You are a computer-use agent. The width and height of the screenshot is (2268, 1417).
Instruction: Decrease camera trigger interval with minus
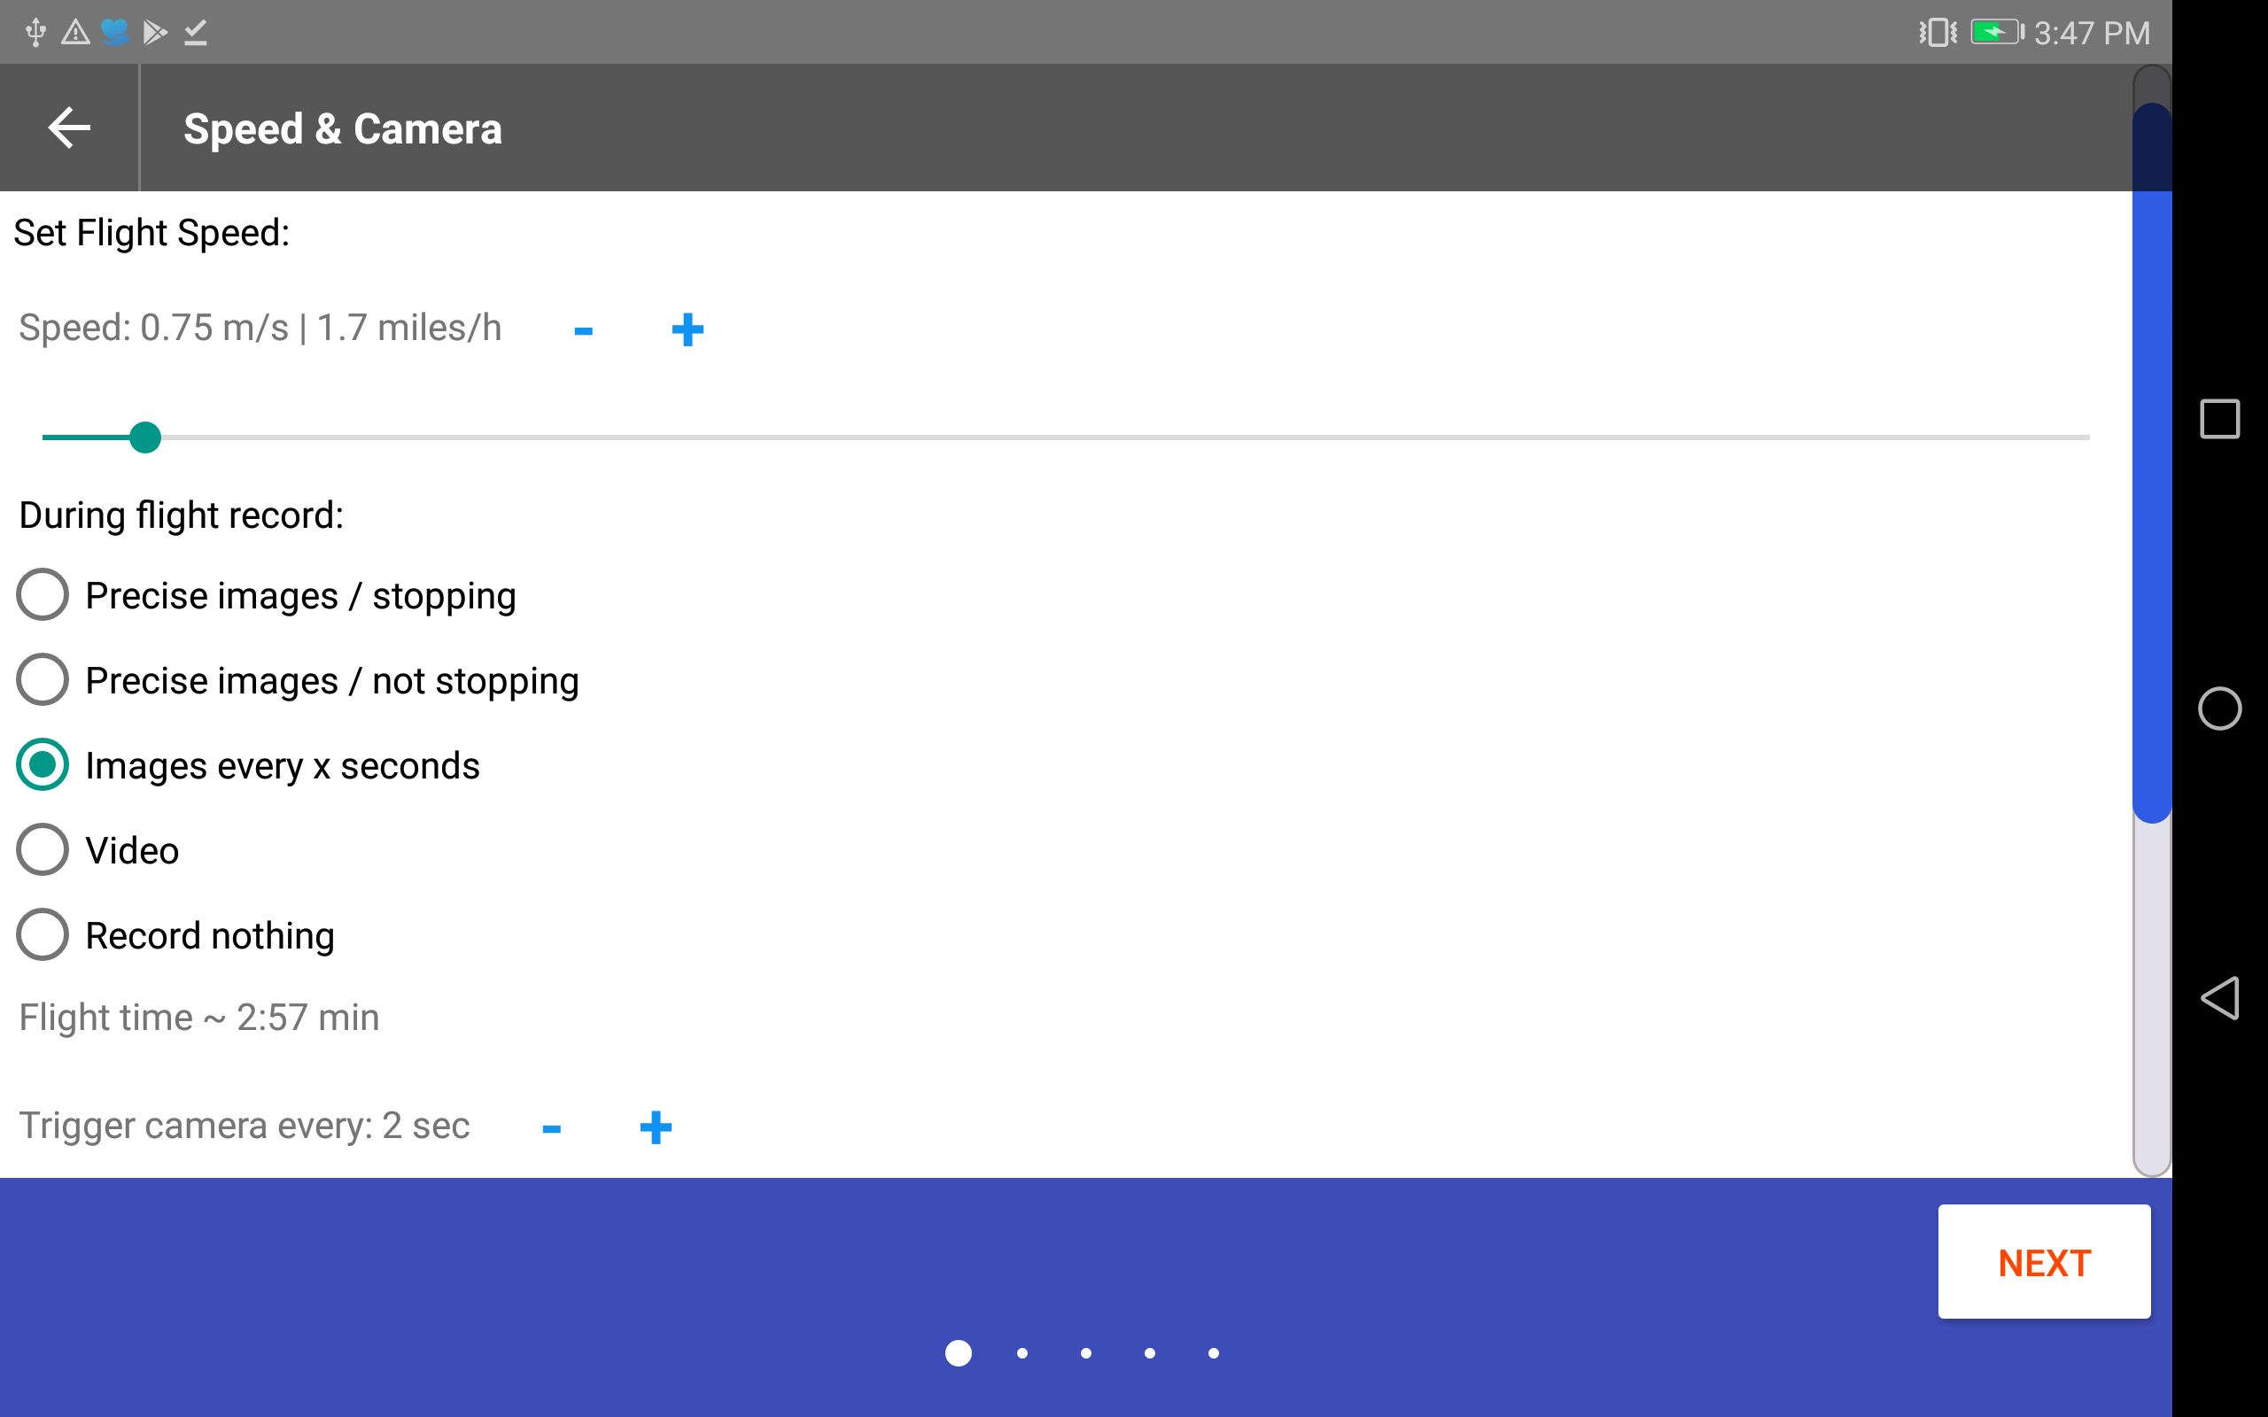pyautogui.click(x=551, y=1128)
